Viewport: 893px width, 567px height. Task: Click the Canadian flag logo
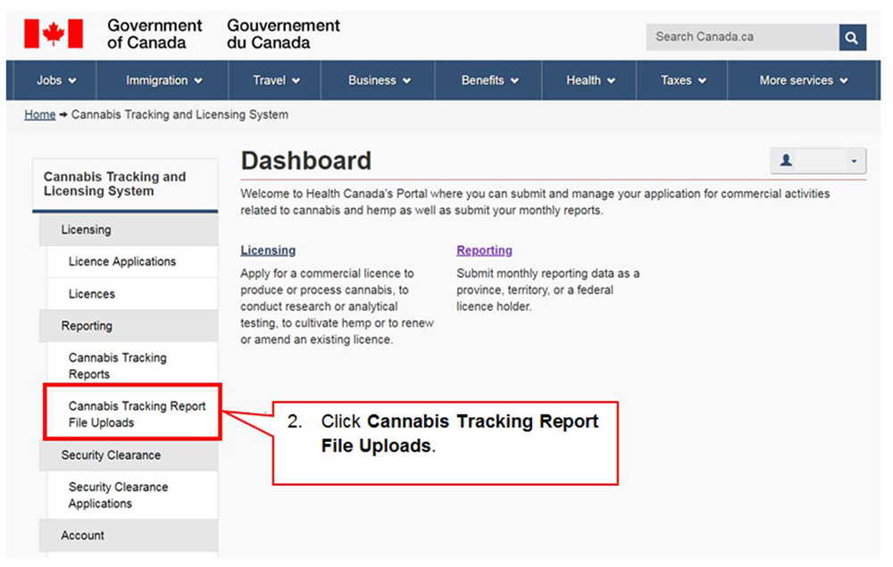(54, 34)
